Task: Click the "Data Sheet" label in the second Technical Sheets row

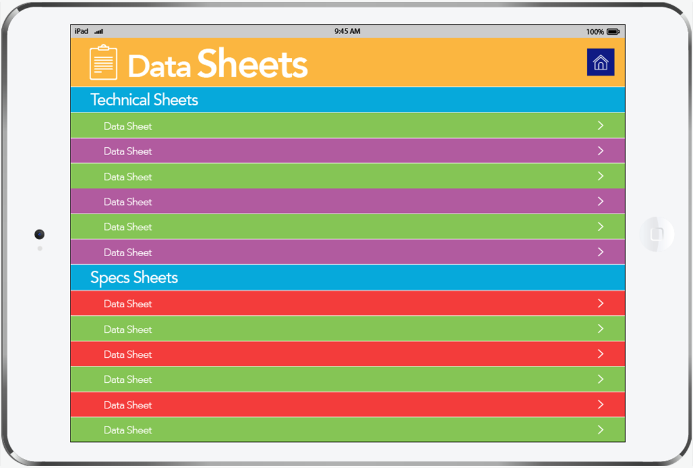Action: (x=128, y=152)
